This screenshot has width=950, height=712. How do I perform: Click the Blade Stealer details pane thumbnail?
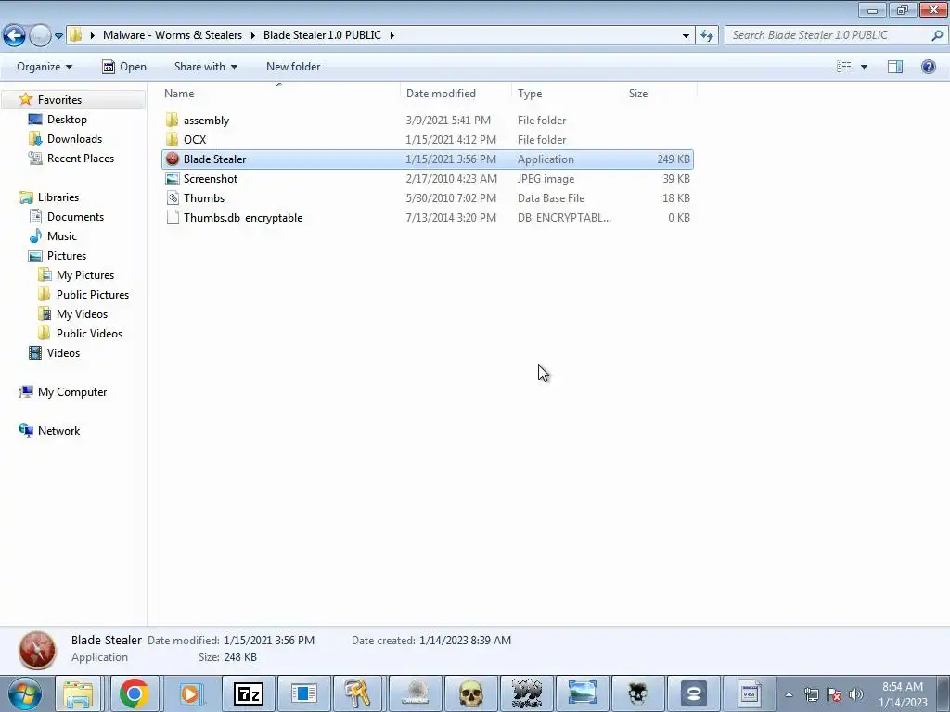click(37, 650)
